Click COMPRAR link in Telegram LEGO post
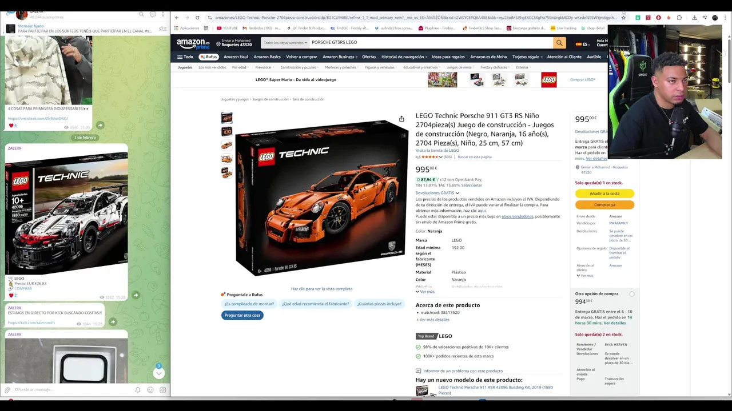Viewport: 732px width, 411px height. (x=23, y=288)
